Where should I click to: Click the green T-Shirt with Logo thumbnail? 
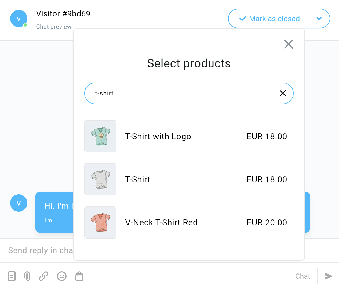pyautogui.click(x=100, y=136)
